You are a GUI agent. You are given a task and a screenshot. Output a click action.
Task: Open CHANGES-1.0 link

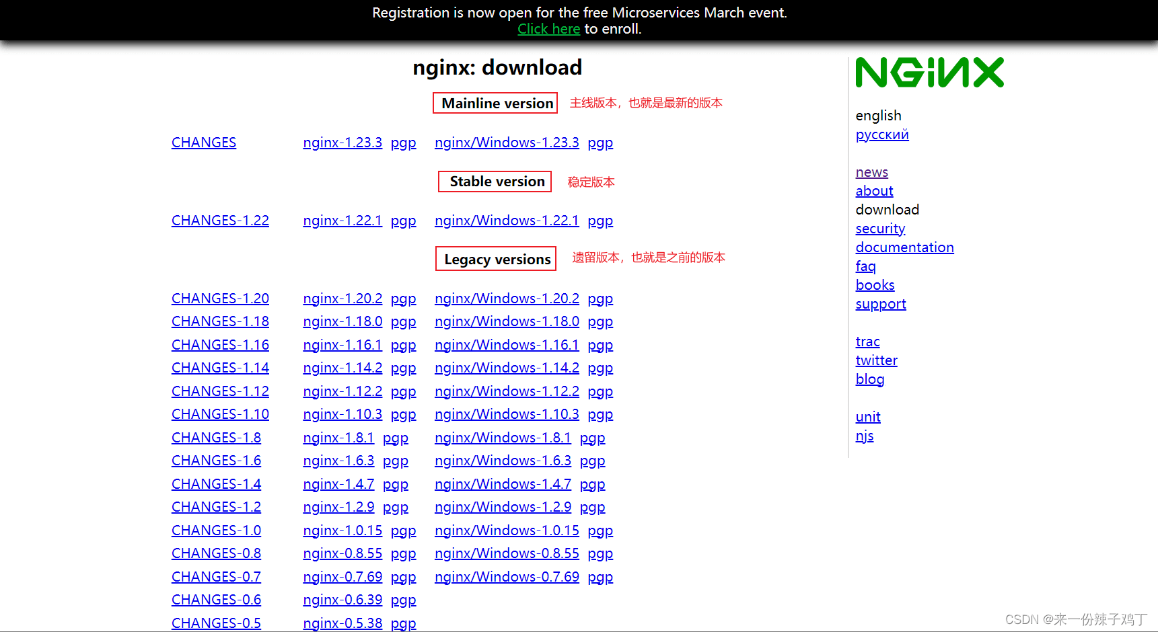tap(216, 530)
